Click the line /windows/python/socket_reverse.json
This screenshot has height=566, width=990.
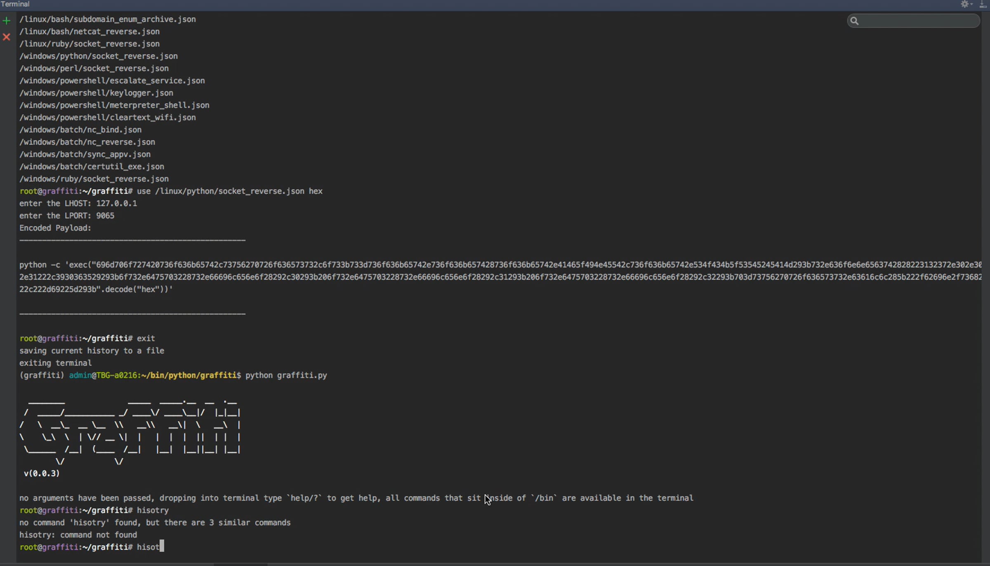click(99, 56)
